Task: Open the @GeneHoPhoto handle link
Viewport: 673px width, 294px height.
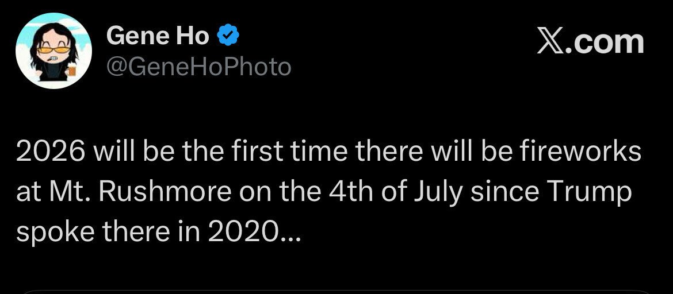Action: coord(198,67)
